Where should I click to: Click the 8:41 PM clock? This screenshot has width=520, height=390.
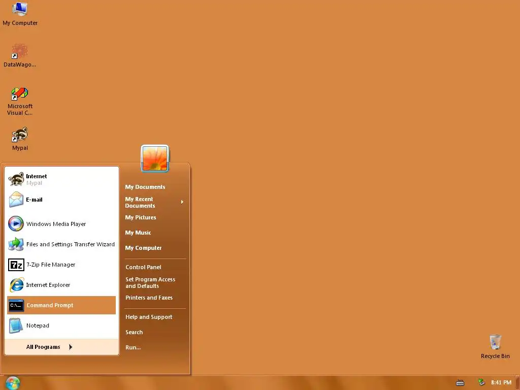501,382
